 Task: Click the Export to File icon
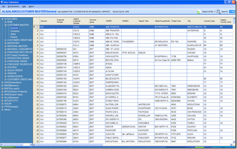point(199,12)
